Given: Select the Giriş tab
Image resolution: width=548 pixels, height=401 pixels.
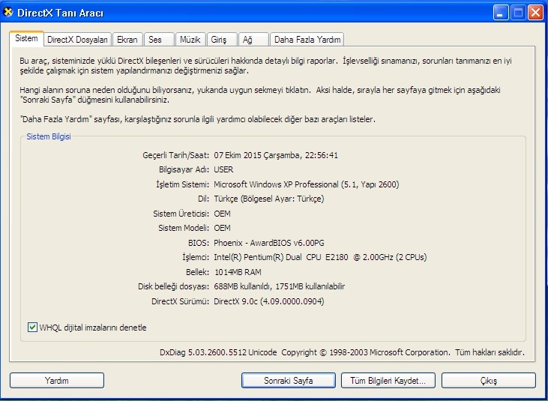Looking at the screenshot, I should click(x=222, y=40).
